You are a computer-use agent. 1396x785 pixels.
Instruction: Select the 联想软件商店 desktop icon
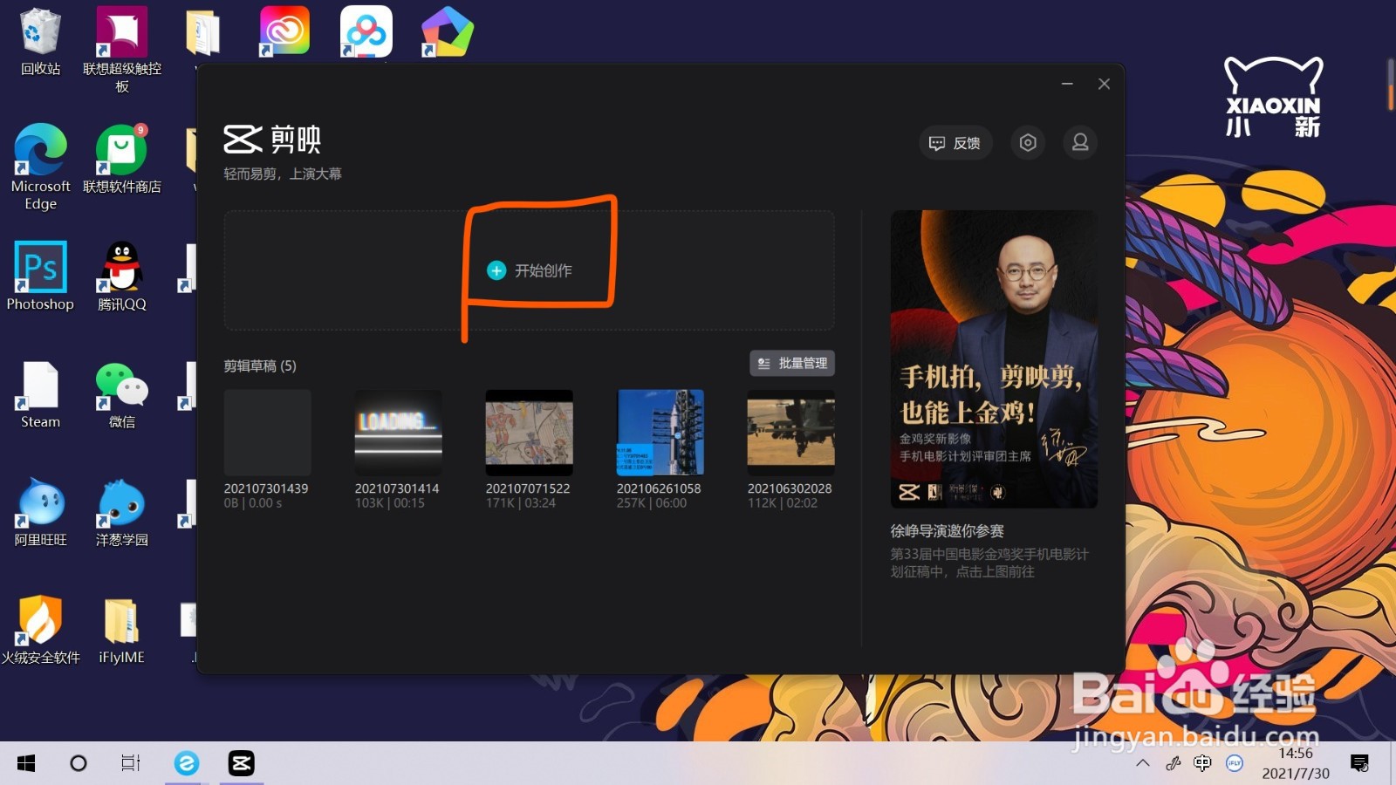pos(122,159)
